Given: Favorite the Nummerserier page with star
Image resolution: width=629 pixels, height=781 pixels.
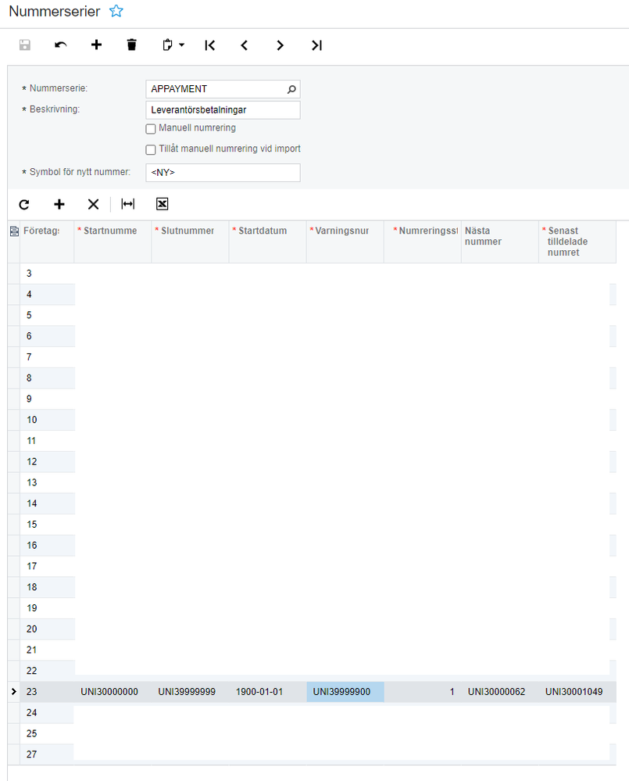Looking at the screenshot, I should [116, 11].
